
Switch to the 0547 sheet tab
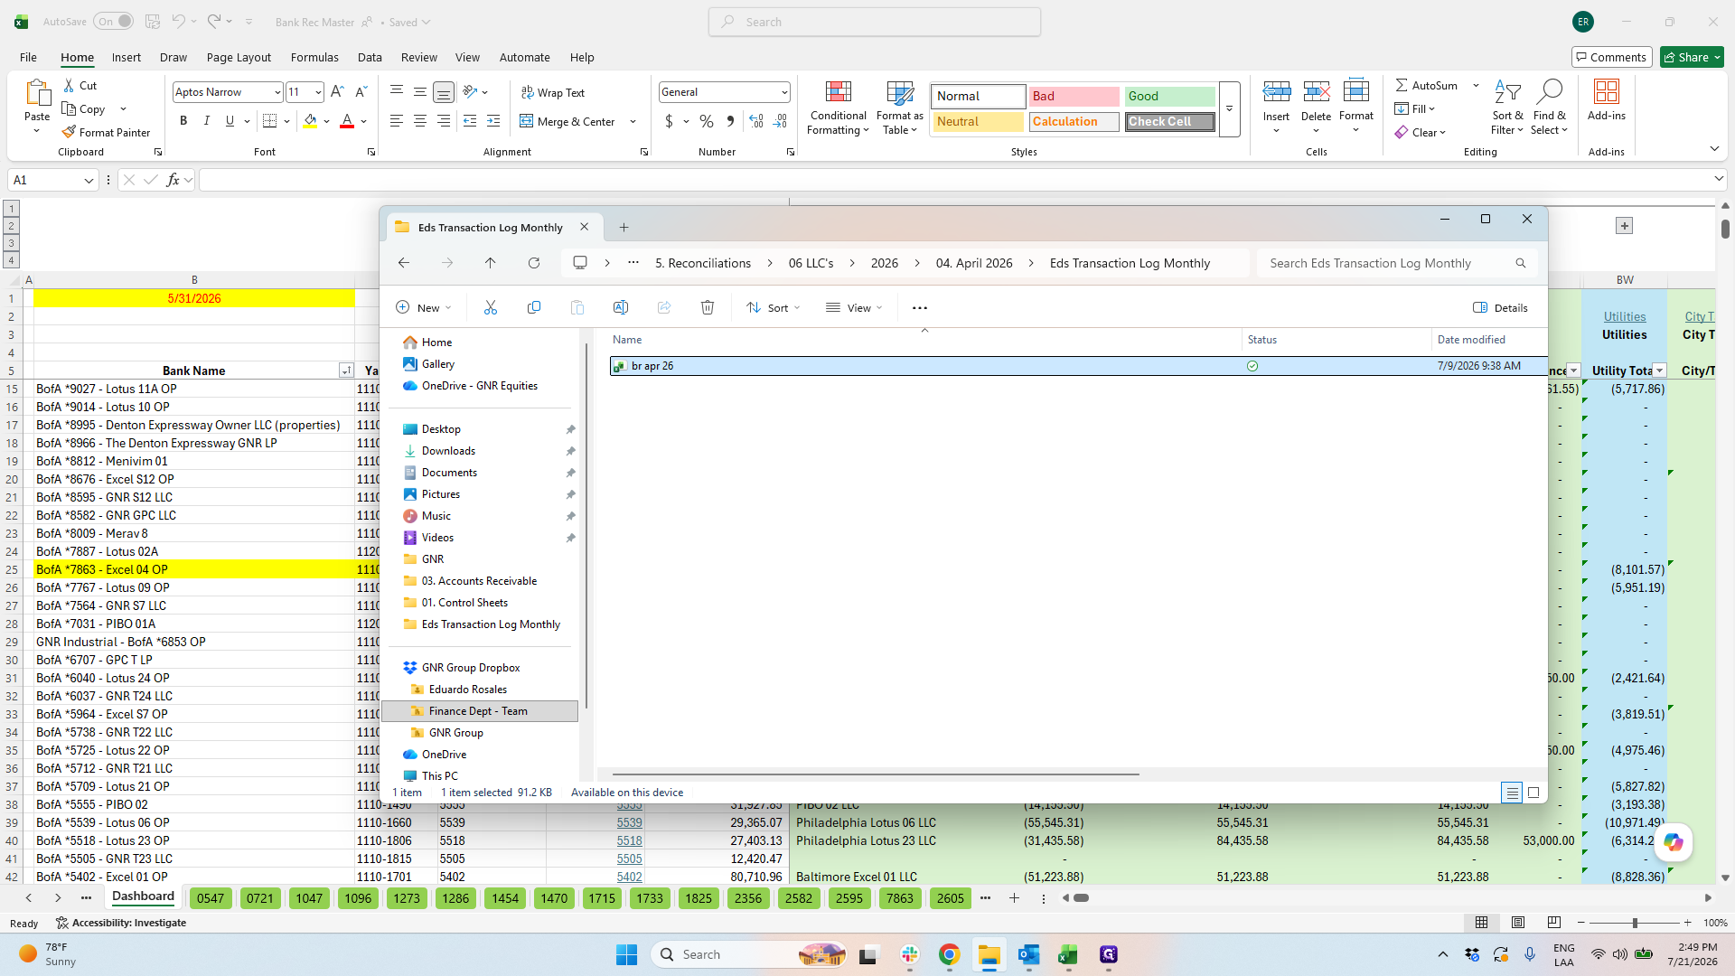coord(211,898)
